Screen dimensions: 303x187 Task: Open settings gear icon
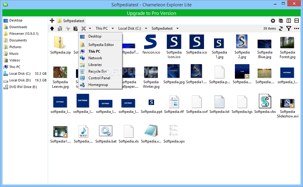pos(273,21)
